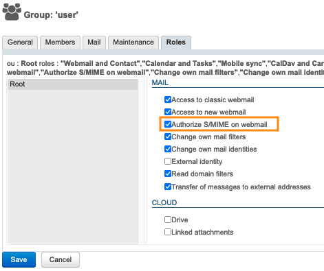Uncheck Change own mail filters
Image resolution: width=324 pixels, height=271 pixels.
click(x=168, y=137)
